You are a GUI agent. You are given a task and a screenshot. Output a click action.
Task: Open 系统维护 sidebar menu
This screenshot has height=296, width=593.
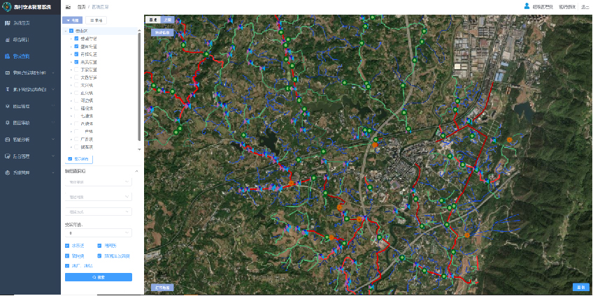click(x=30, y=172)
